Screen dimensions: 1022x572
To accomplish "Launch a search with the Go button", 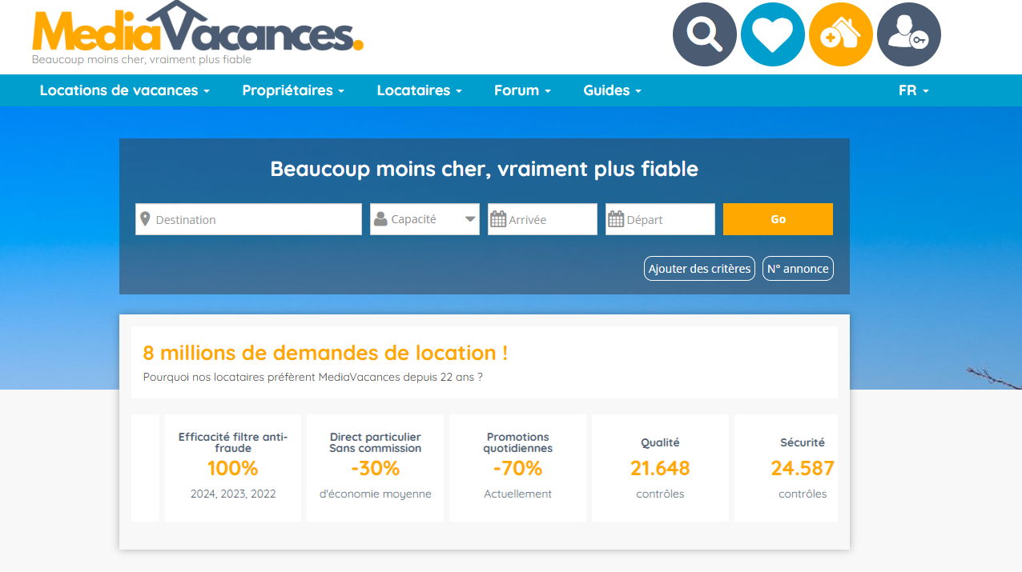I will (777, 218).
